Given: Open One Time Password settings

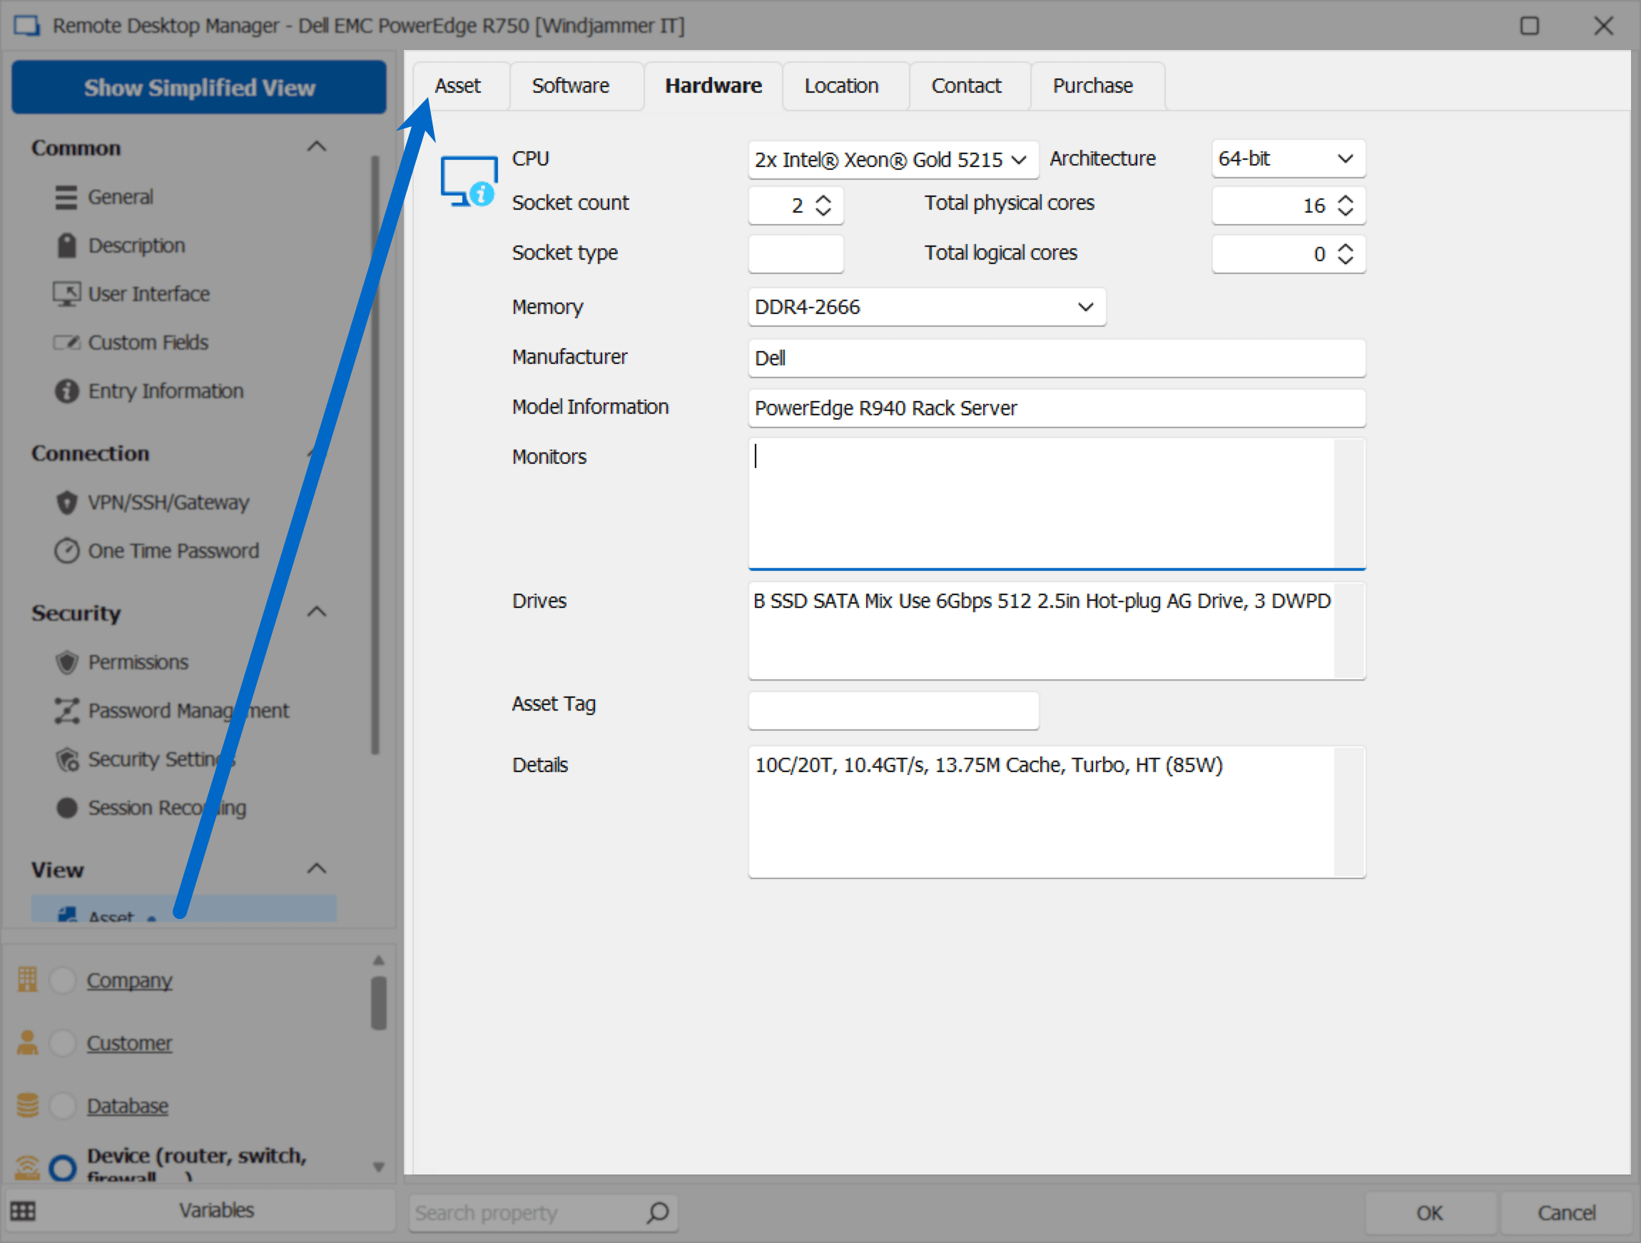Looking at the screenshot, I should [x=173, y=551].
